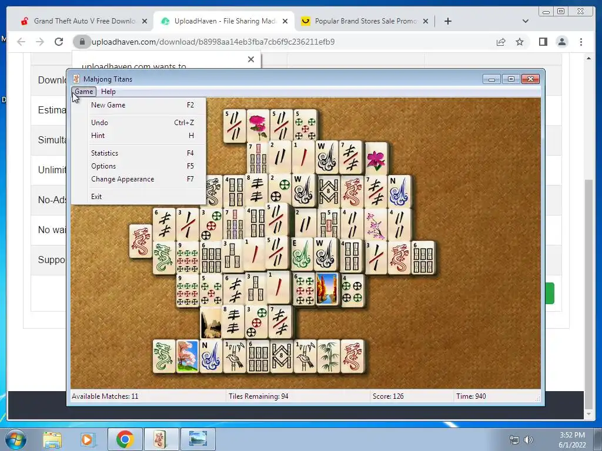Close the Grand Theft Auto V tab
The height and width of the screenshot is (451, 602).
[x=145, y=21]
